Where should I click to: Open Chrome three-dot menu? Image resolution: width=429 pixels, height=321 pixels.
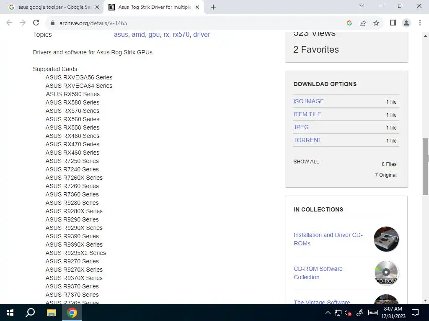(x=420, y=23)
